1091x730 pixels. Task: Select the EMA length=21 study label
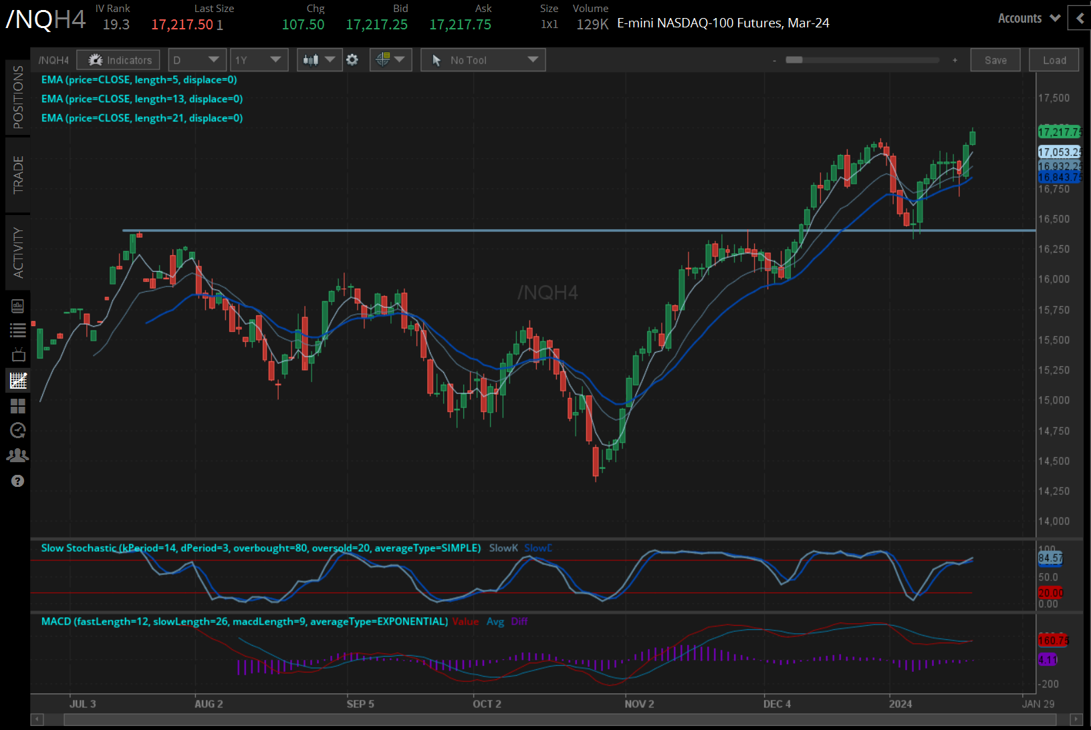[142, 118]
